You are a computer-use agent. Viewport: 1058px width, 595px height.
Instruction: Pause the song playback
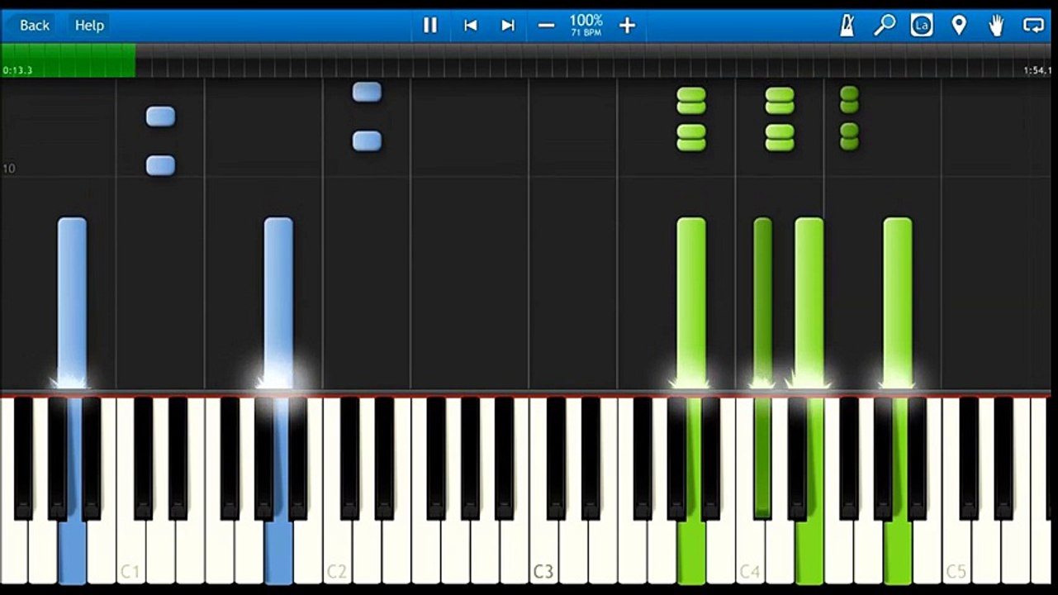(430, 26)
